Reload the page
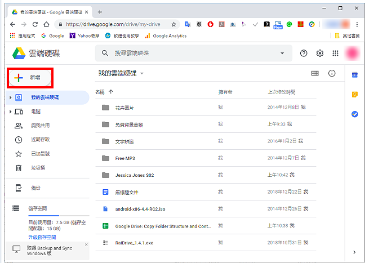The height and width of the screenshot is (263, 365). click(35, 24)
